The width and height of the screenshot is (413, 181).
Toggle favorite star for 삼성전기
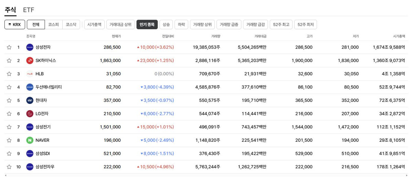click(x=9, y=127)
